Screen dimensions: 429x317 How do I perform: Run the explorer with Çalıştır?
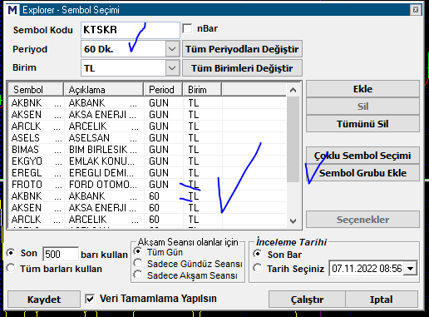click(x=307, y=300)
